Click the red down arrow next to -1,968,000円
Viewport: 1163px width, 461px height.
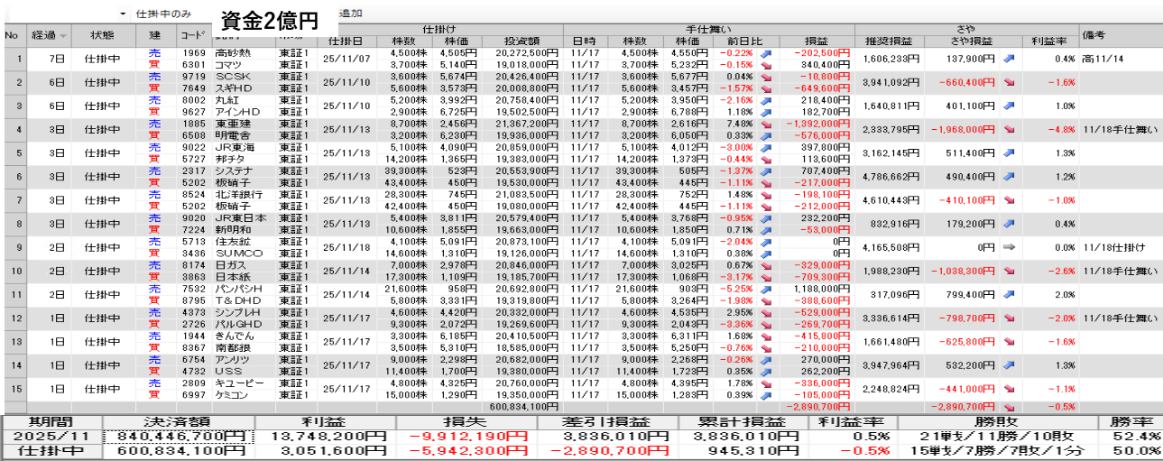1008,129
